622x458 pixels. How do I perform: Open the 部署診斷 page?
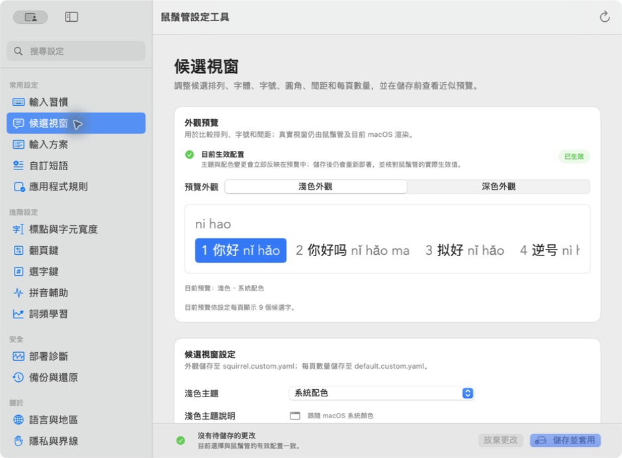pyautogui.click(x=76, y=356)
